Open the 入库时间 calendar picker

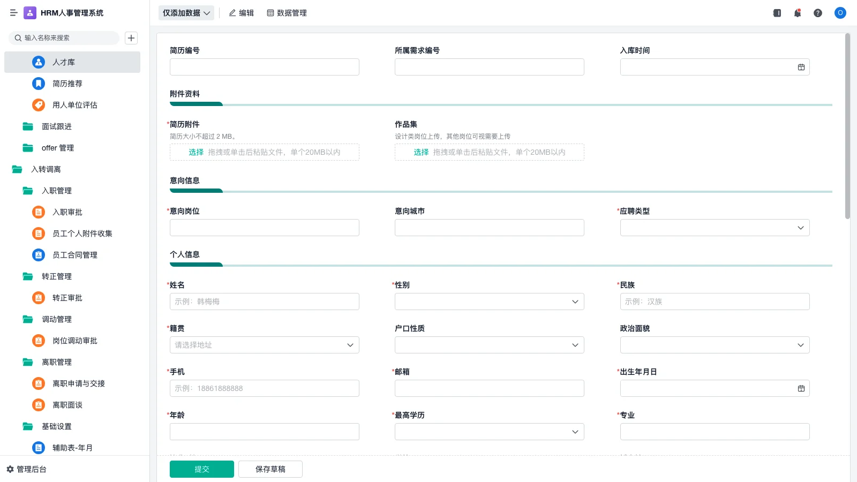pyautogui.click(x=800, y=67)
